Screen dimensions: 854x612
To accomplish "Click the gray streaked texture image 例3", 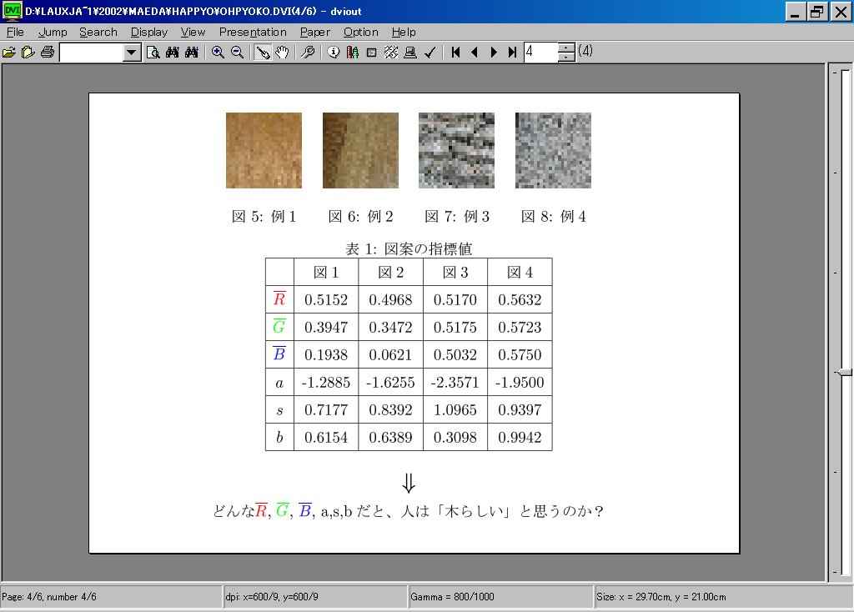I will tap(456, 150).
